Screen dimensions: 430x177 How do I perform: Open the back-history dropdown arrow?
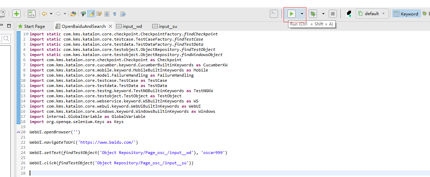(x=51, y=14)
